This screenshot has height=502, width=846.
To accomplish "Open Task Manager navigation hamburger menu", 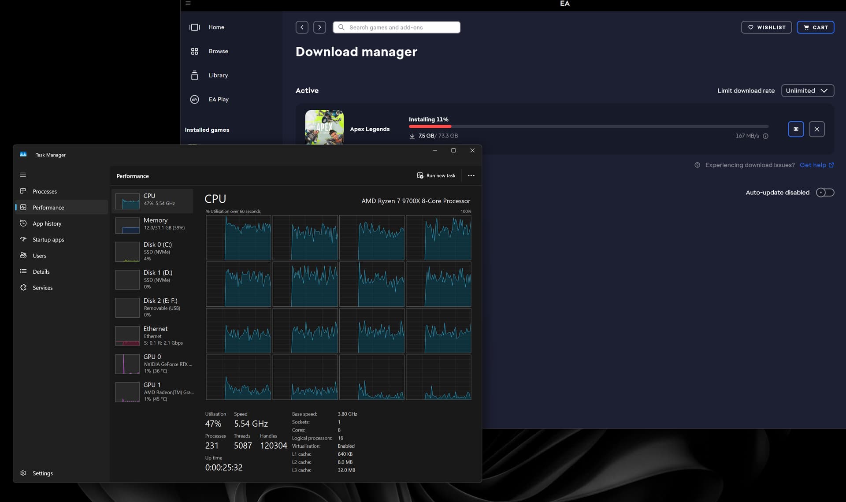I will click(x=23, y=175).
